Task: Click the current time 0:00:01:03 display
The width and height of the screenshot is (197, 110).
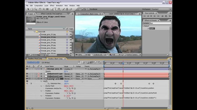Action: point(33,62)
